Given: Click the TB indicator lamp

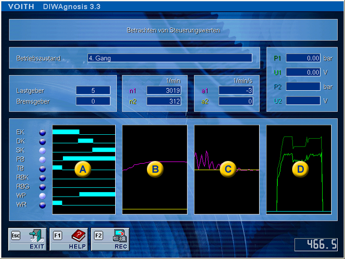Looking at the screenshot, I should 42,169.
